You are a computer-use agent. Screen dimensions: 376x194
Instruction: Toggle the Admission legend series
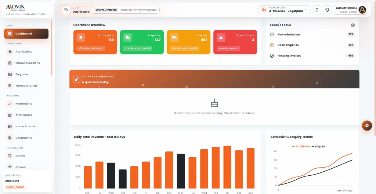point(301,146)
